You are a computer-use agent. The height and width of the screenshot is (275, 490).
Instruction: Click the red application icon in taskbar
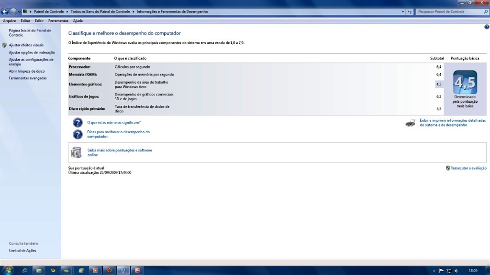pos(137,270)
